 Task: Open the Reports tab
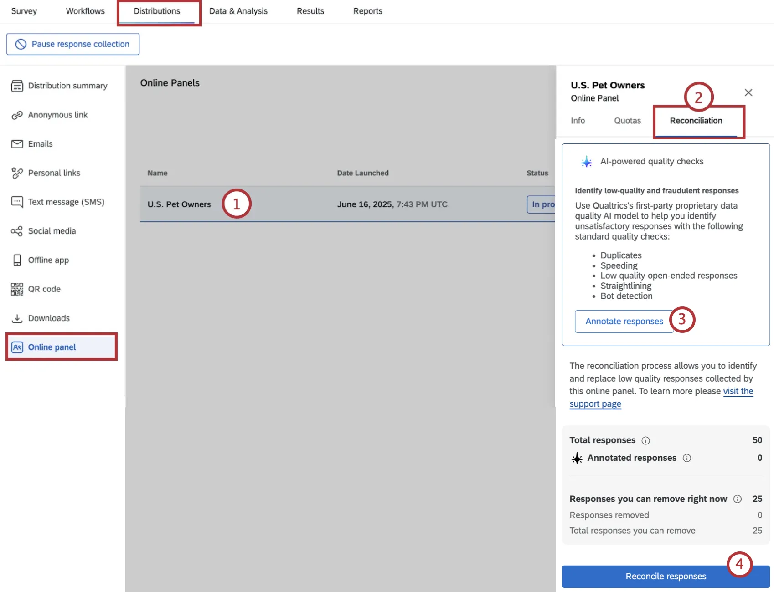click(x=367, y=11)
